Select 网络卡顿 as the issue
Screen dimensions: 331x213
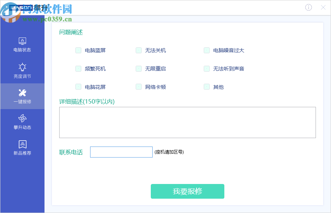point(139,87)
